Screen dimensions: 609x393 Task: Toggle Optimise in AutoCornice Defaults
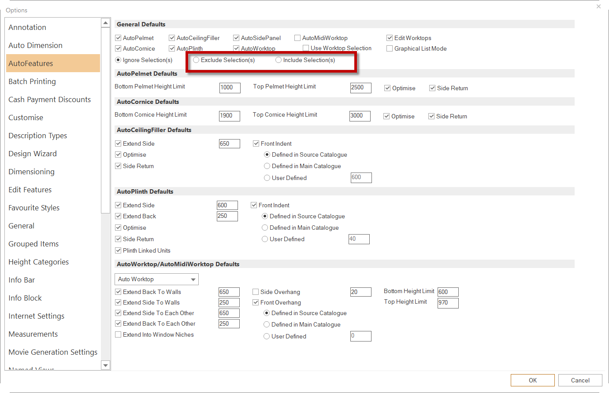[x=386, y=116]
